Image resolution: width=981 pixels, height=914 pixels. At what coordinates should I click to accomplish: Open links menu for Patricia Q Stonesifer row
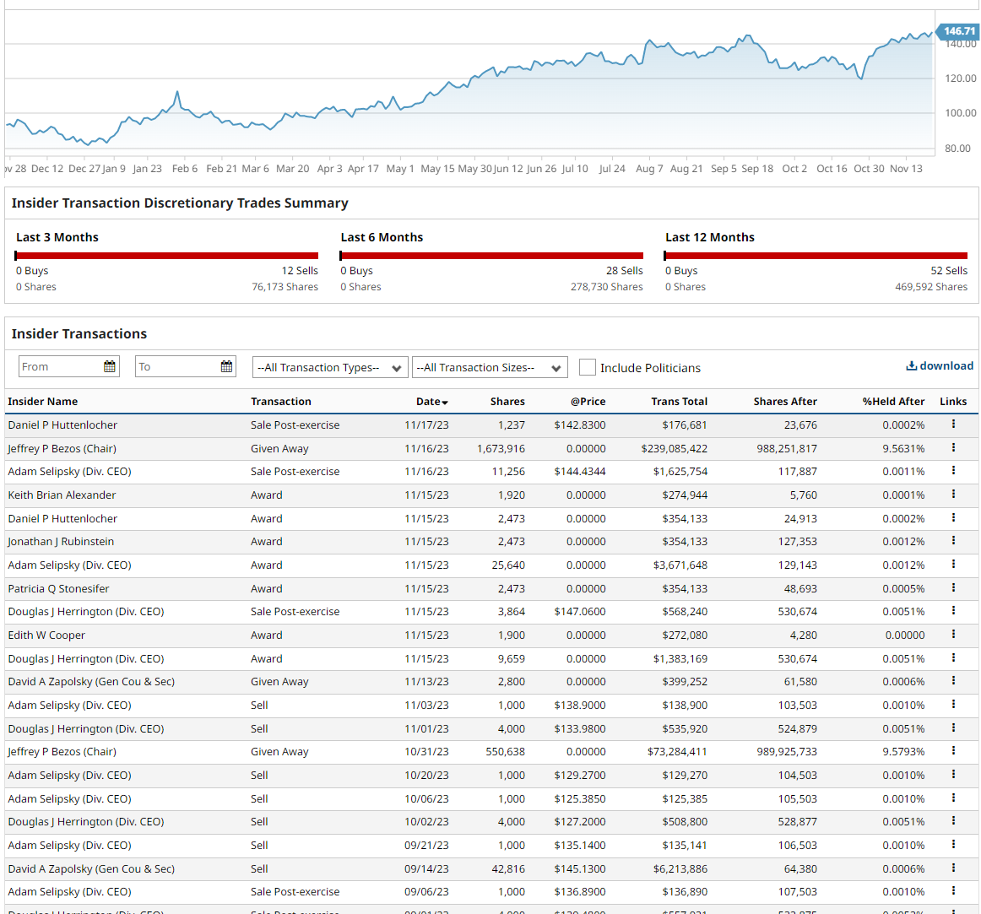(953, 588)
